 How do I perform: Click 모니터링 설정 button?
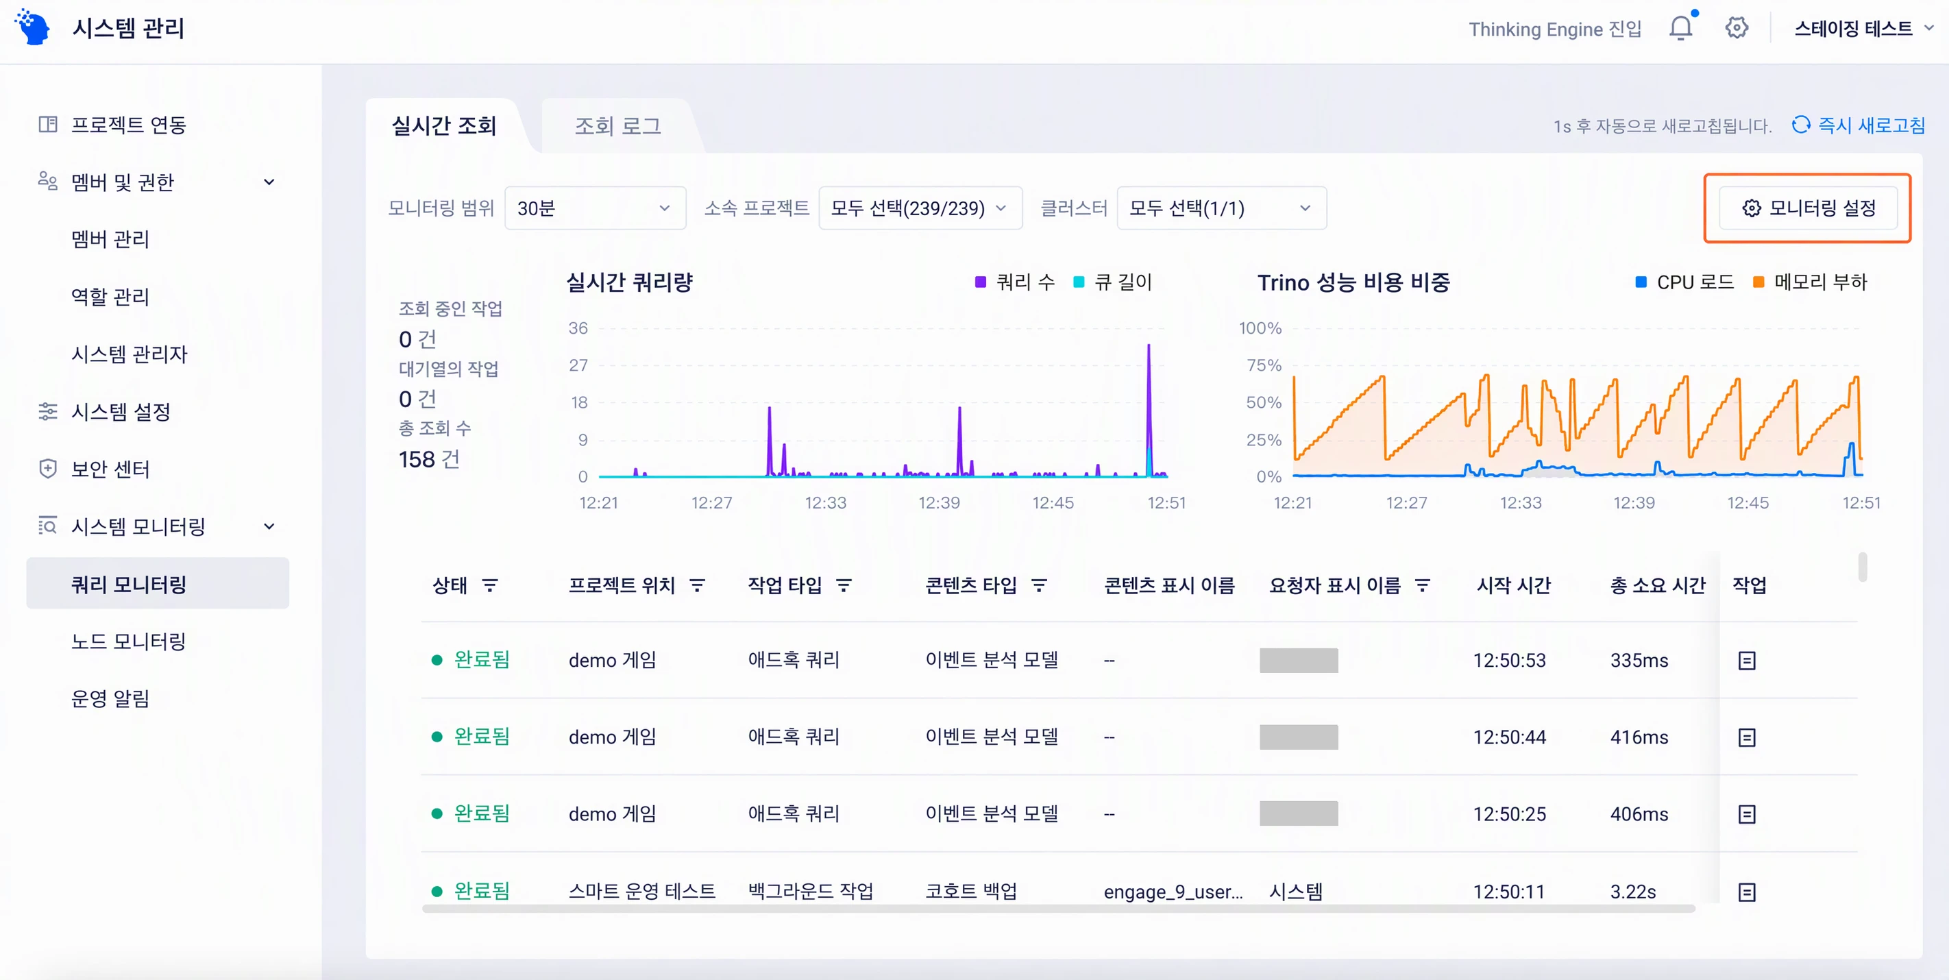[1808, 208]
